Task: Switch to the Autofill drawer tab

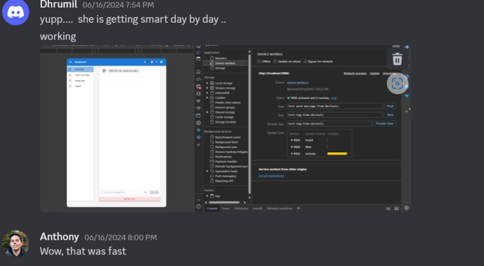Action: tap(258, 208)
